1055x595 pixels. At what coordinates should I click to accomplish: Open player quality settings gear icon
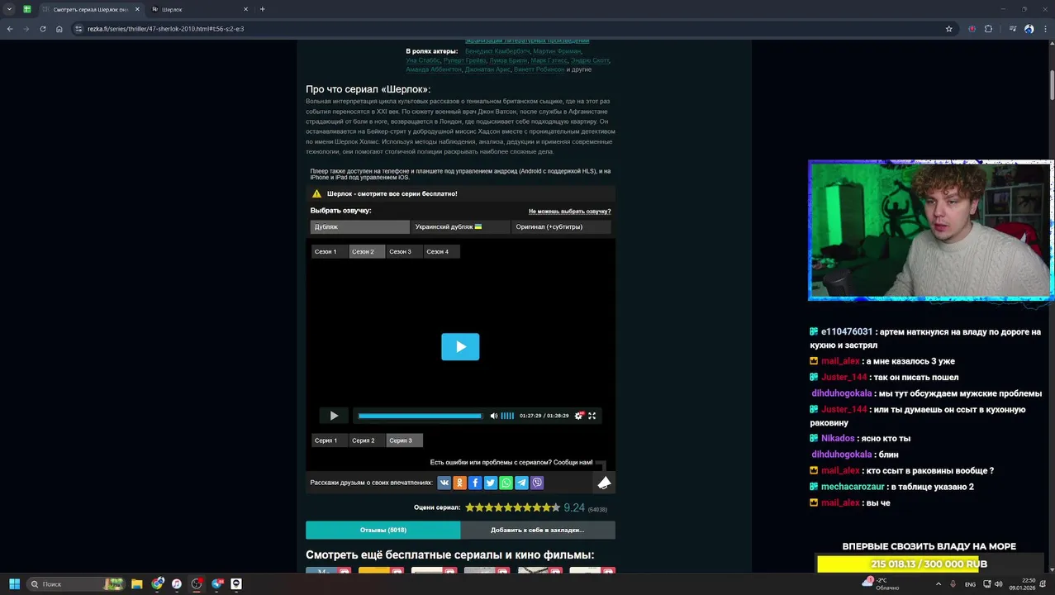(x=579, y=416)
